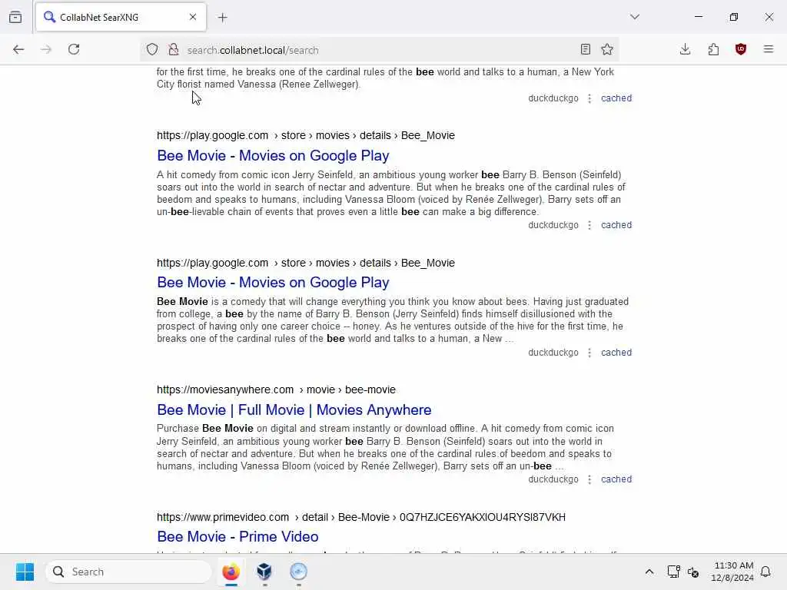Open the clock showing 11:30 AM

click(732, 572)
